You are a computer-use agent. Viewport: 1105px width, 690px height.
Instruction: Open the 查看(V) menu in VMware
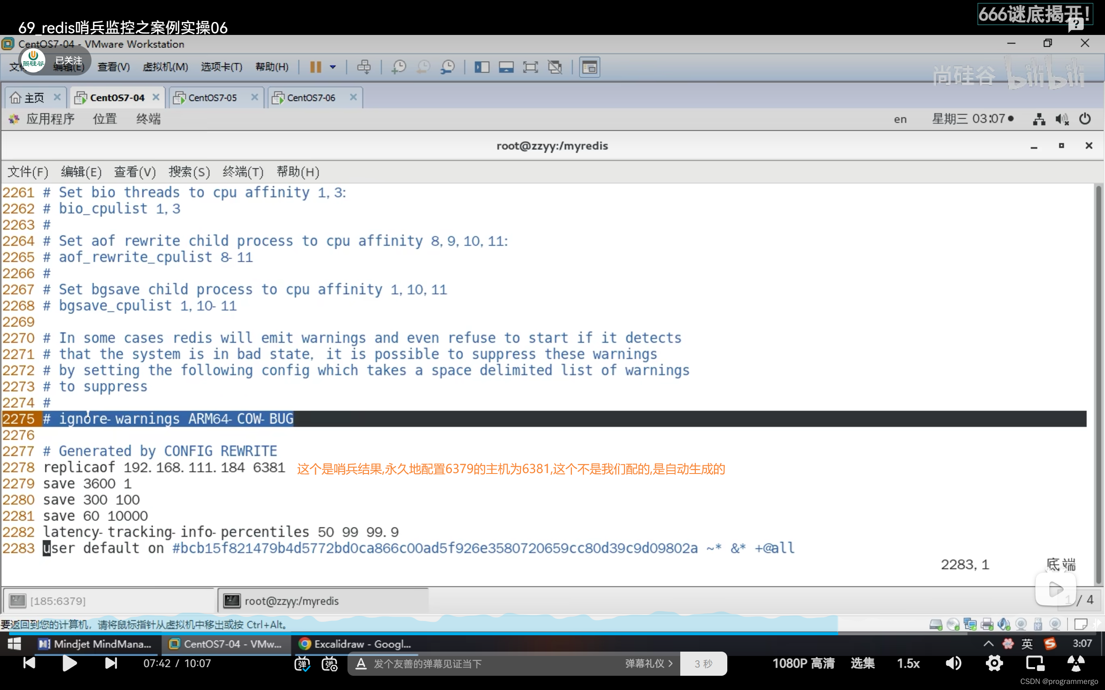114,67
